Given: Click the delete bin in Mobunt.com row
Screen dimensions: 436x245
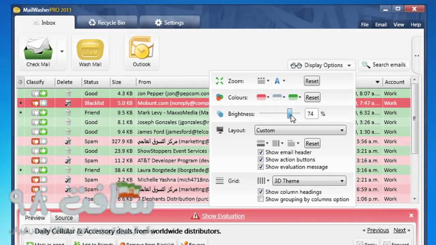Looking at the screenshot, I should (68, 103).
